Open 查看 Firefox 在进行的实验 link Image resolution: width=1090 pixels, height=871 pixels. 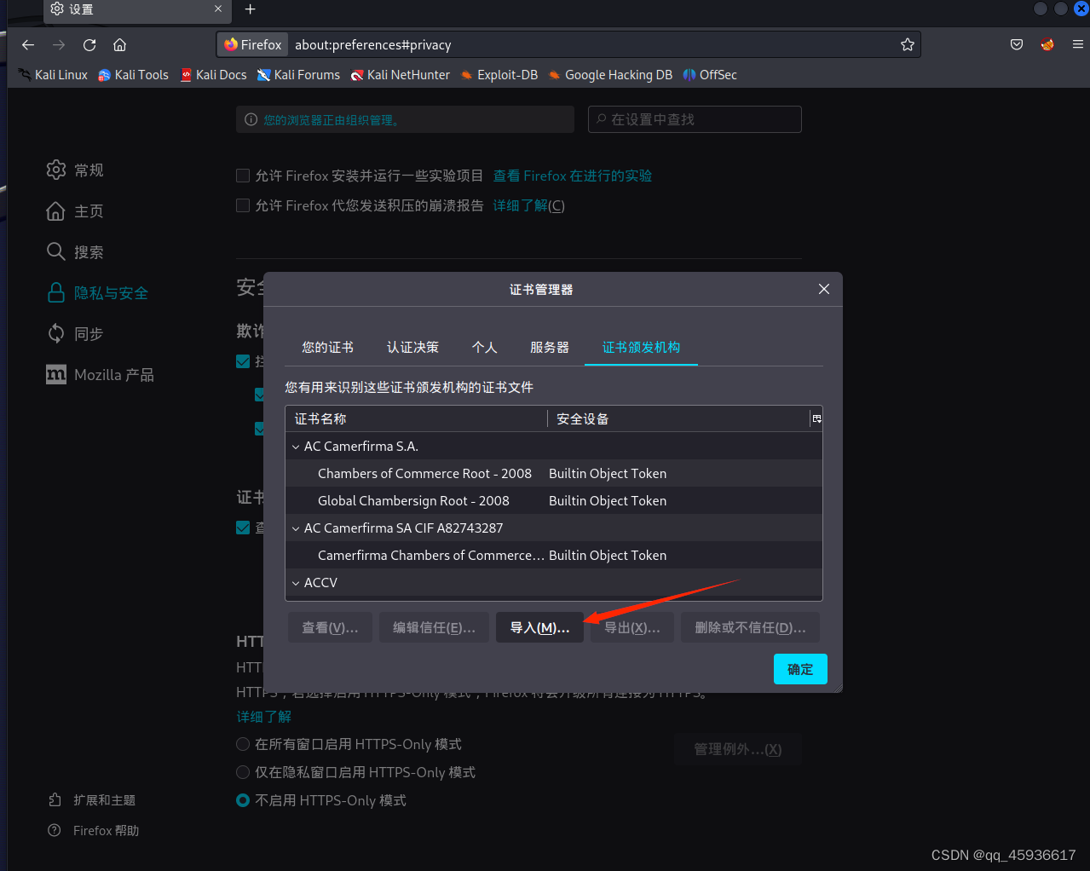(x=573, y=176)
